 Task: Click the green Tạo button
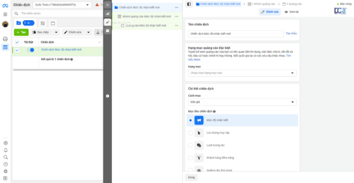(x=21, y=32)
